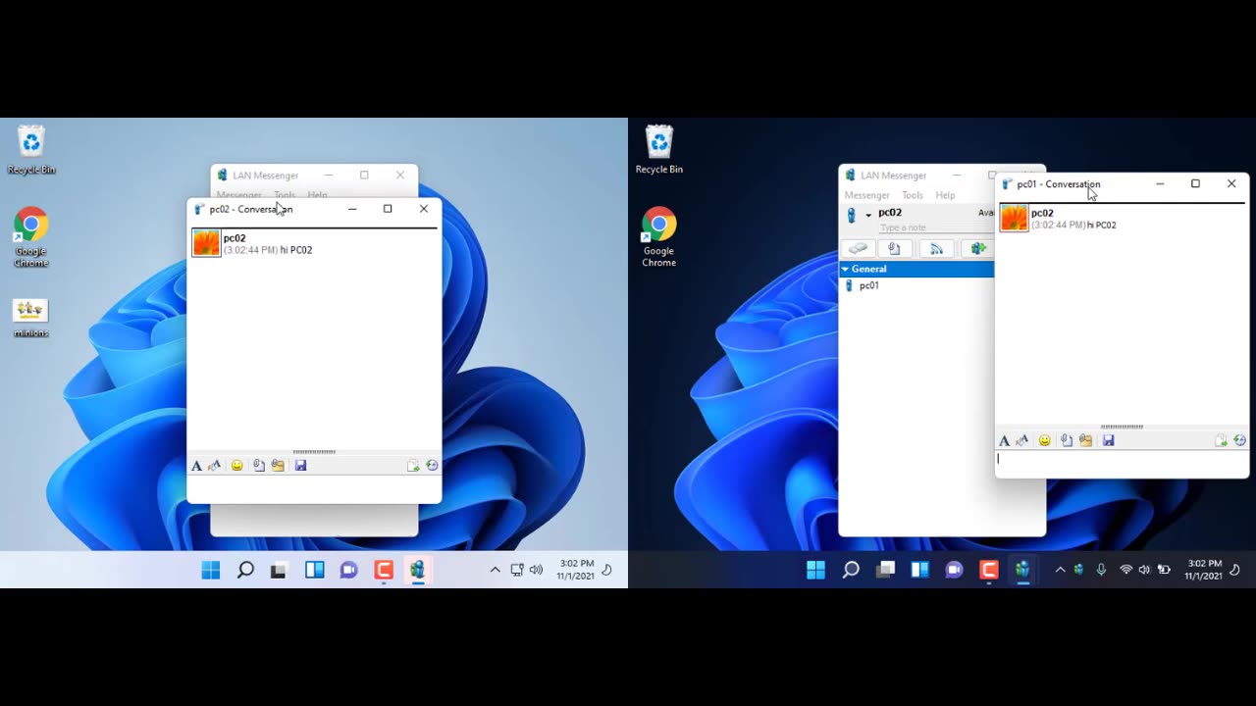Click send folder icon in pc02 conversation
Image resolution: width=1256 pixels, height=706 pixels.
278,466
